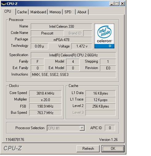
Task: Click the CPU-Z logo at bottom left
Action: (x=13, y=148)
